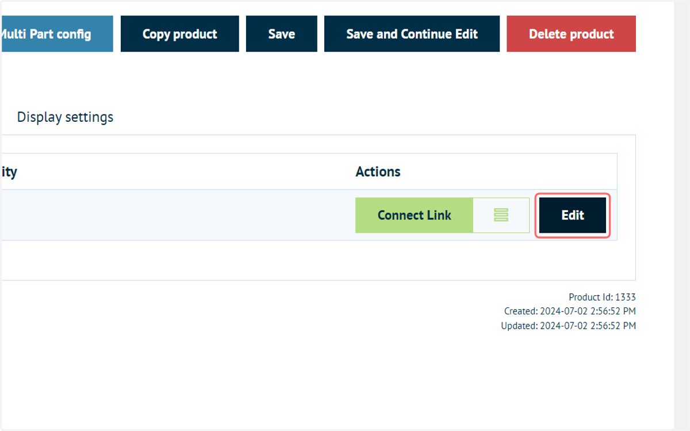Image resolution: width=690 pixels, height=431 pixels.
Task: Click the Edit button in the Actions column
Action: (573, 215)
